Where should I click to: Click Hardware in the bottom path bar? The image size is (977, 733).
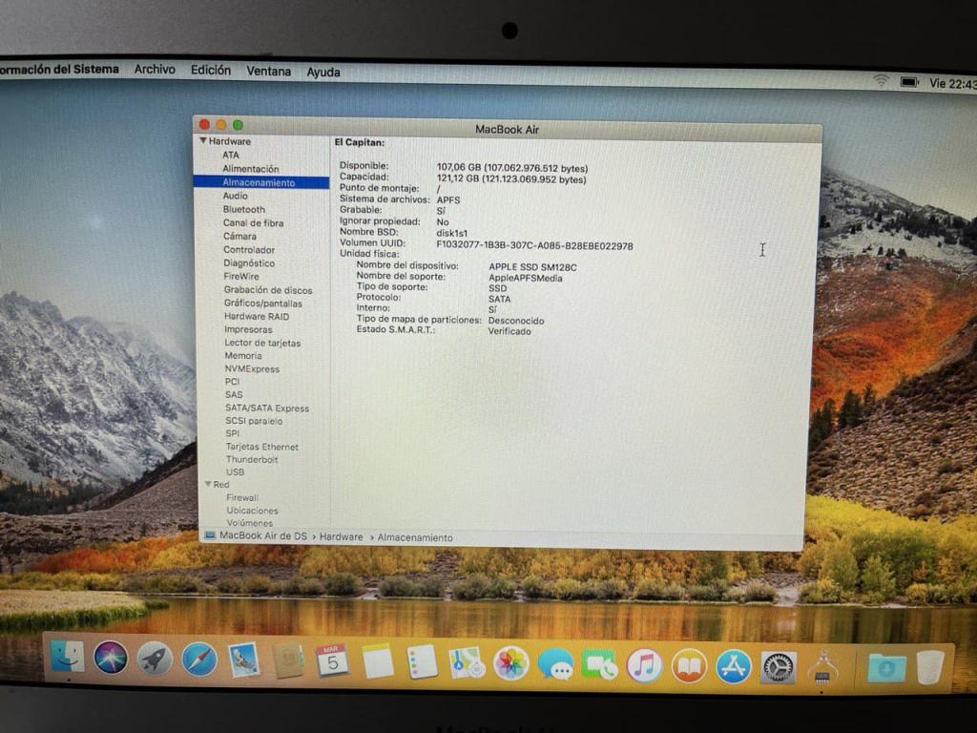click(341, 536)
